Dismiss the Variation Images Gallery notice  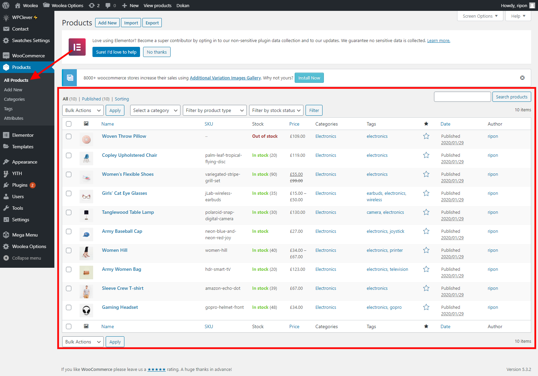point(522,78)
